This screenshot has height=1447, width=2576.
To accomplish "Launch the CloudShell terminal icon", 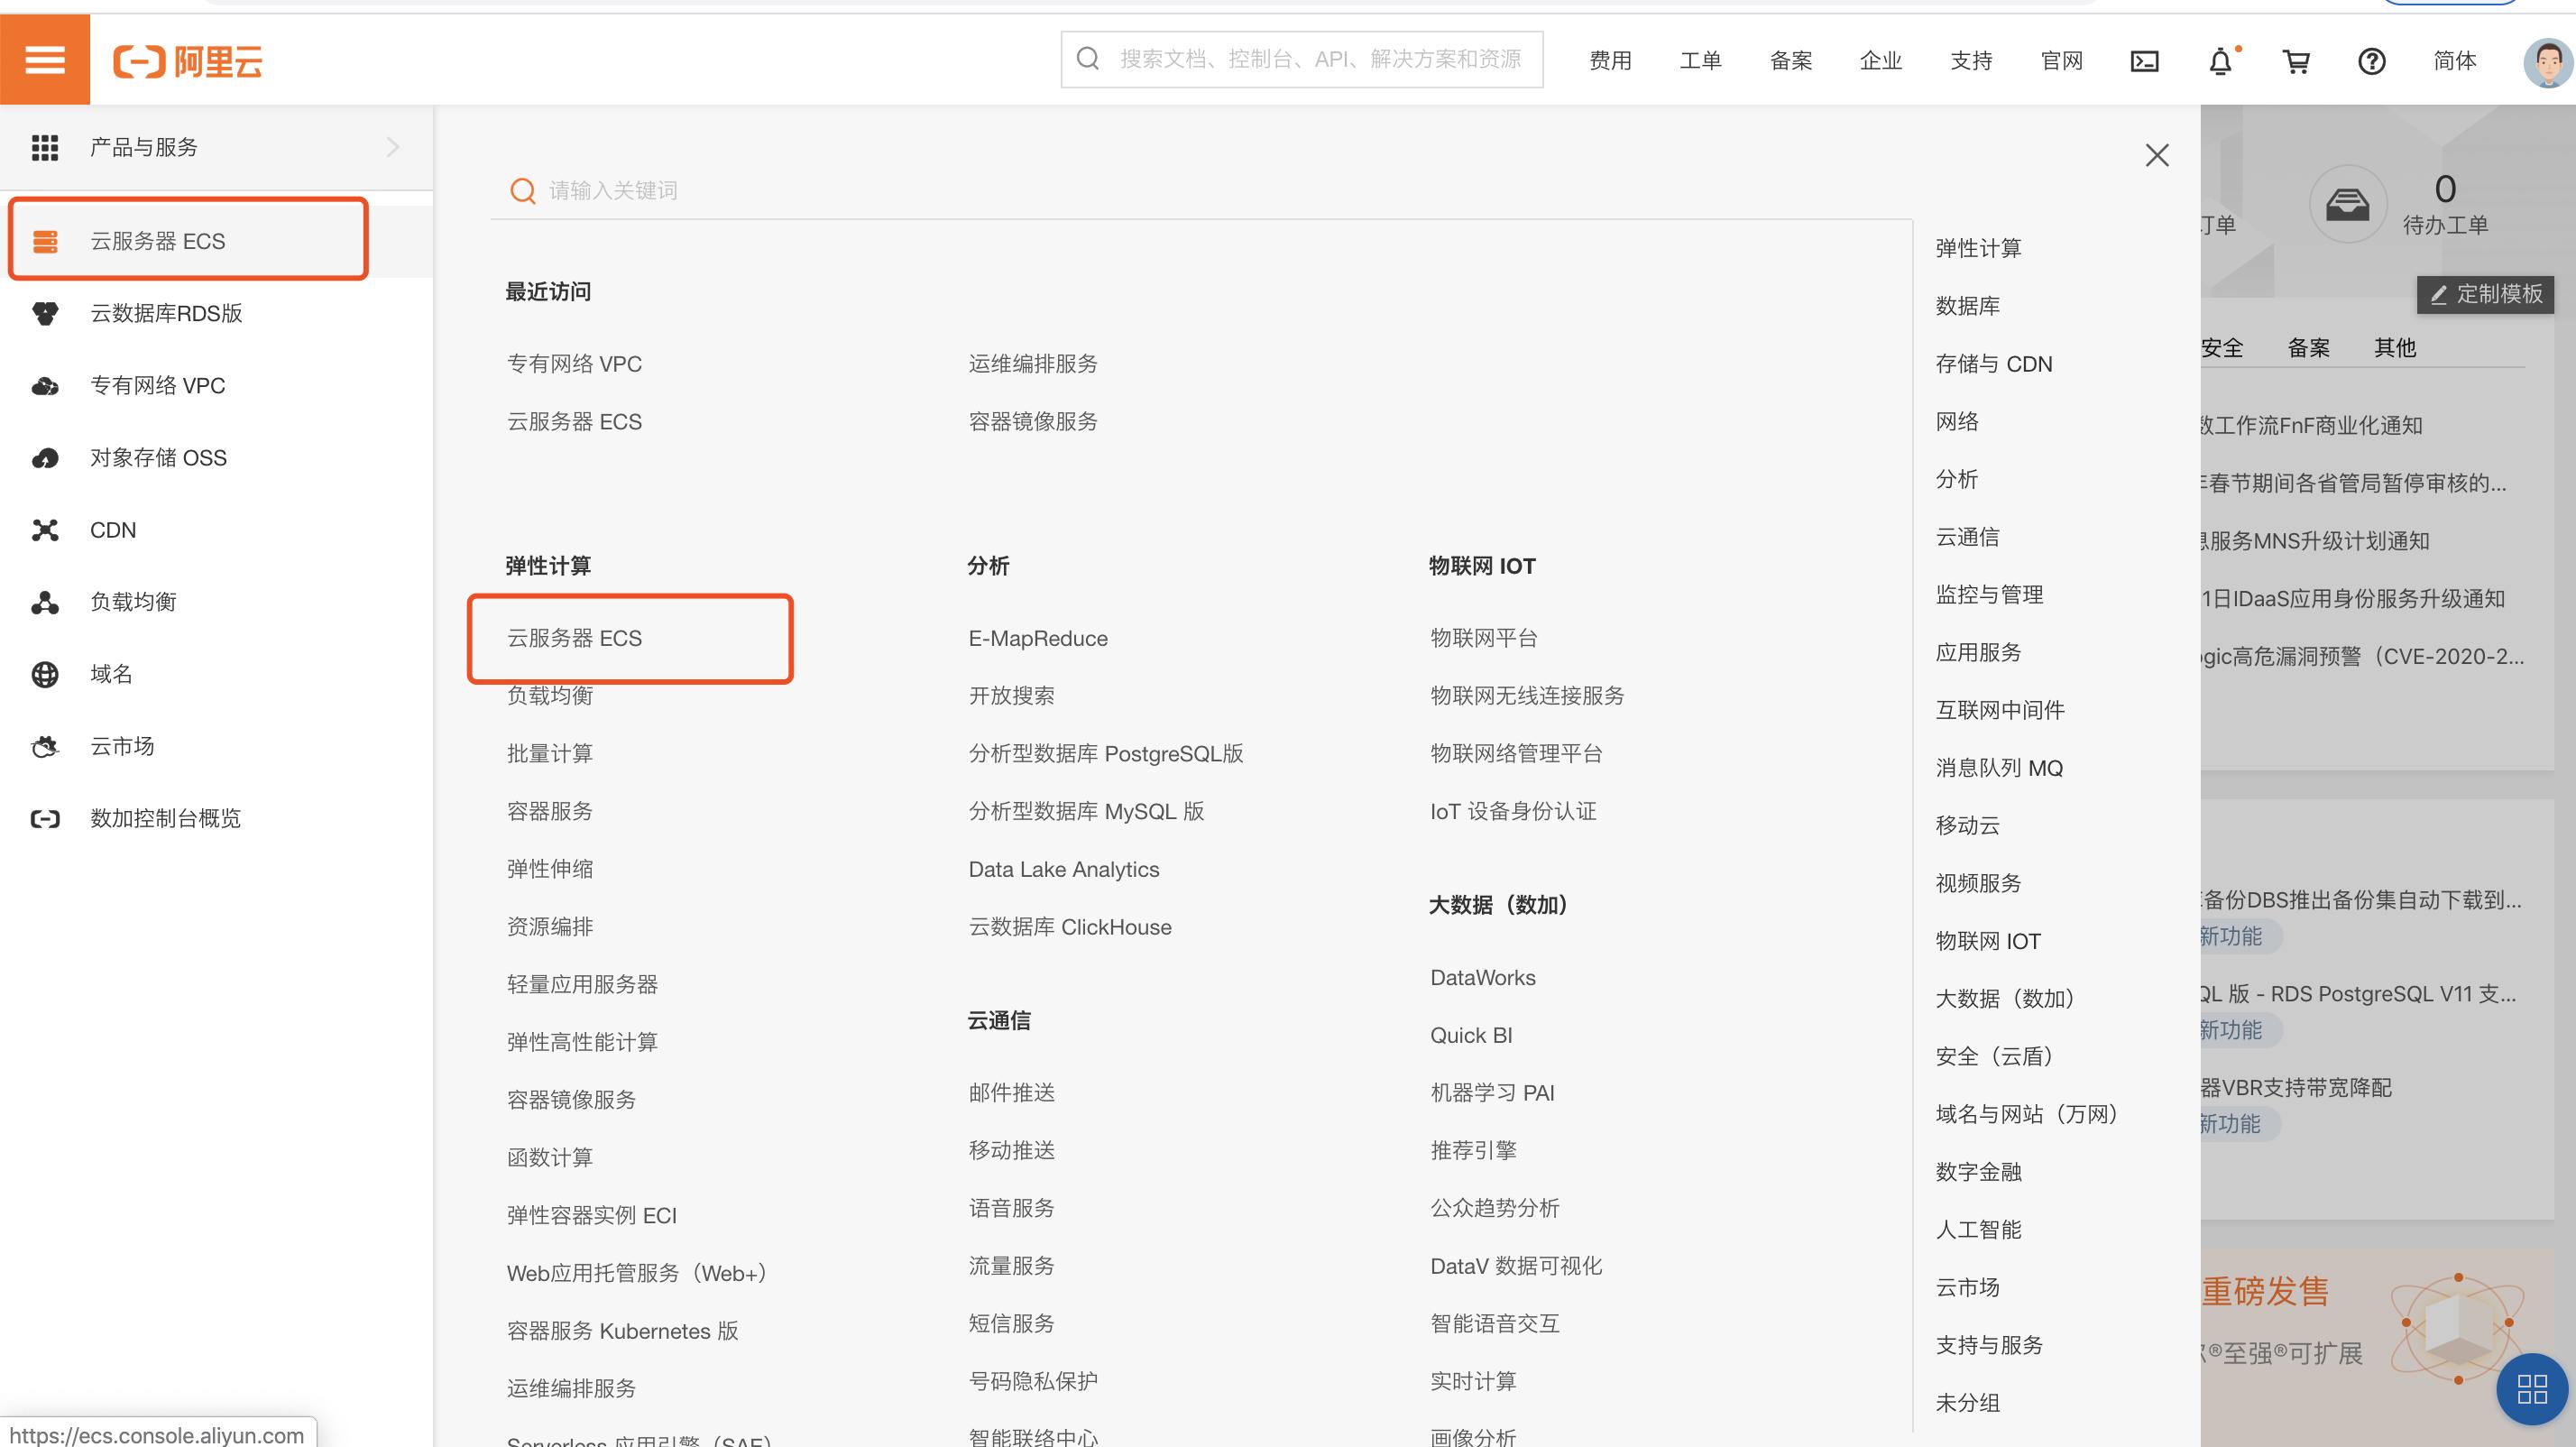I will (x=2144, y=61).
